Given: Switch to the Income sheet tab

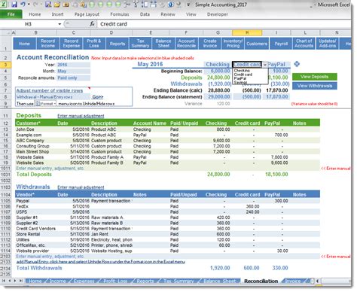Looking at the screenshot, I should coord(57,281).
